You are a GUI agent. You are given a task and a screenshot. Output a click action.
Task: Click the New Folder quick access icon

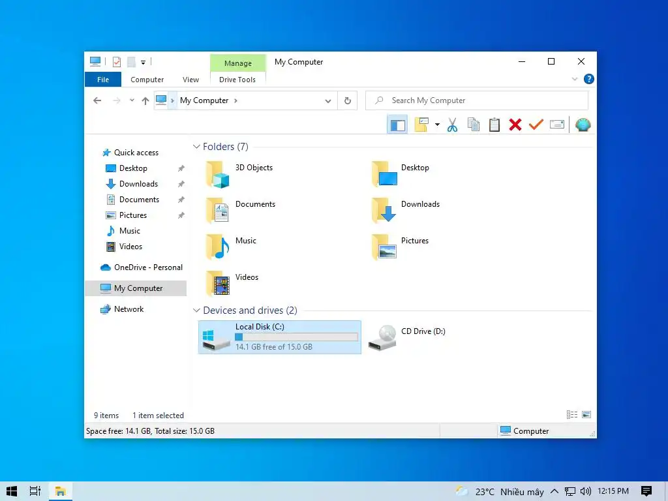click(x=131, y=62)
